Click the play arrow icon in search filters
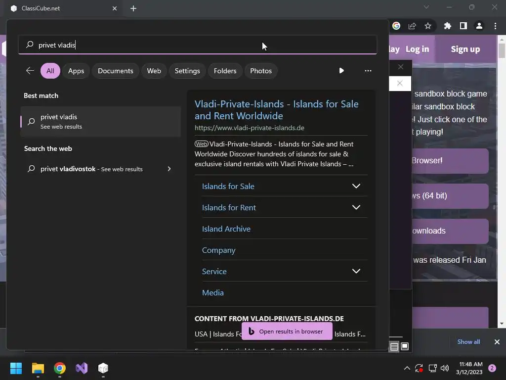Screen dimensions: 506x380 pos(341,71)
